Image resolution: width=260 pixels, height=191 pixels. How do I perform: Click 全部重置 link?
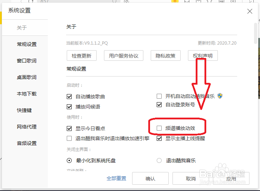tap(116, 178)
